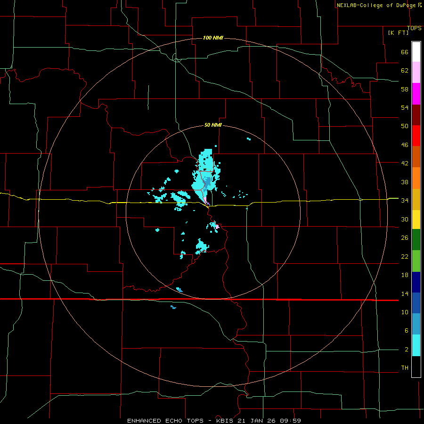This screenshot has height=424, width=424.
Task: Click the 66 value on the legend
Action: tap(405, 52)
